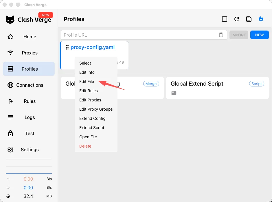Image resolution: width=272 pixels, height=202 pixels.
Task: Click the download arrow icon in traffic stats
Action: coord(8,188)
